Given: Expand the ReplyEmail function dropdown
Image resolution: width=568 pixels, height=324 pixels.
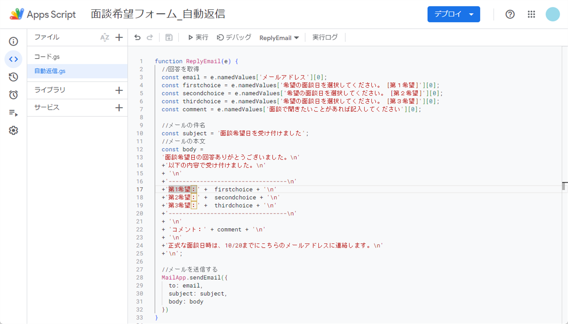Looking at the screenshot, I should point(279,38).
